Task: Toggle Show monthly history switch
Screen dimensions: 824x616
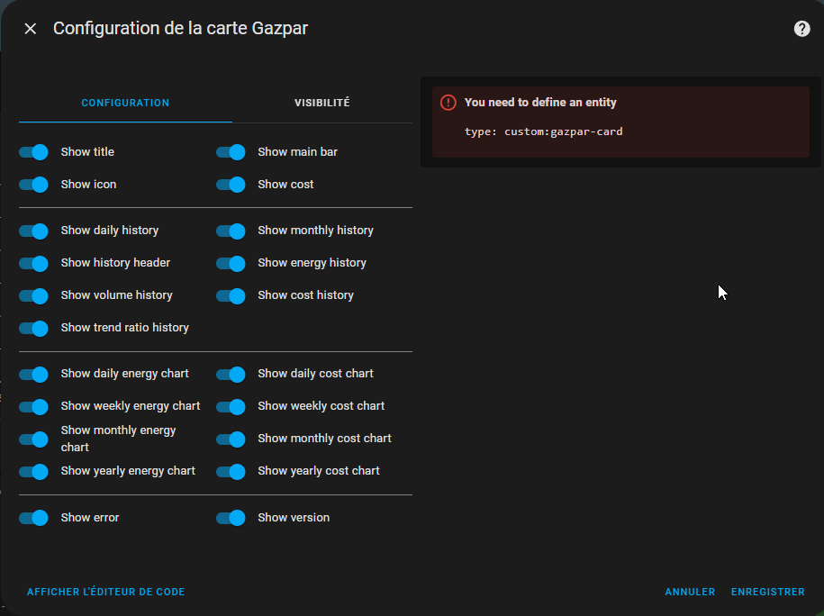Action: (231, 231)
